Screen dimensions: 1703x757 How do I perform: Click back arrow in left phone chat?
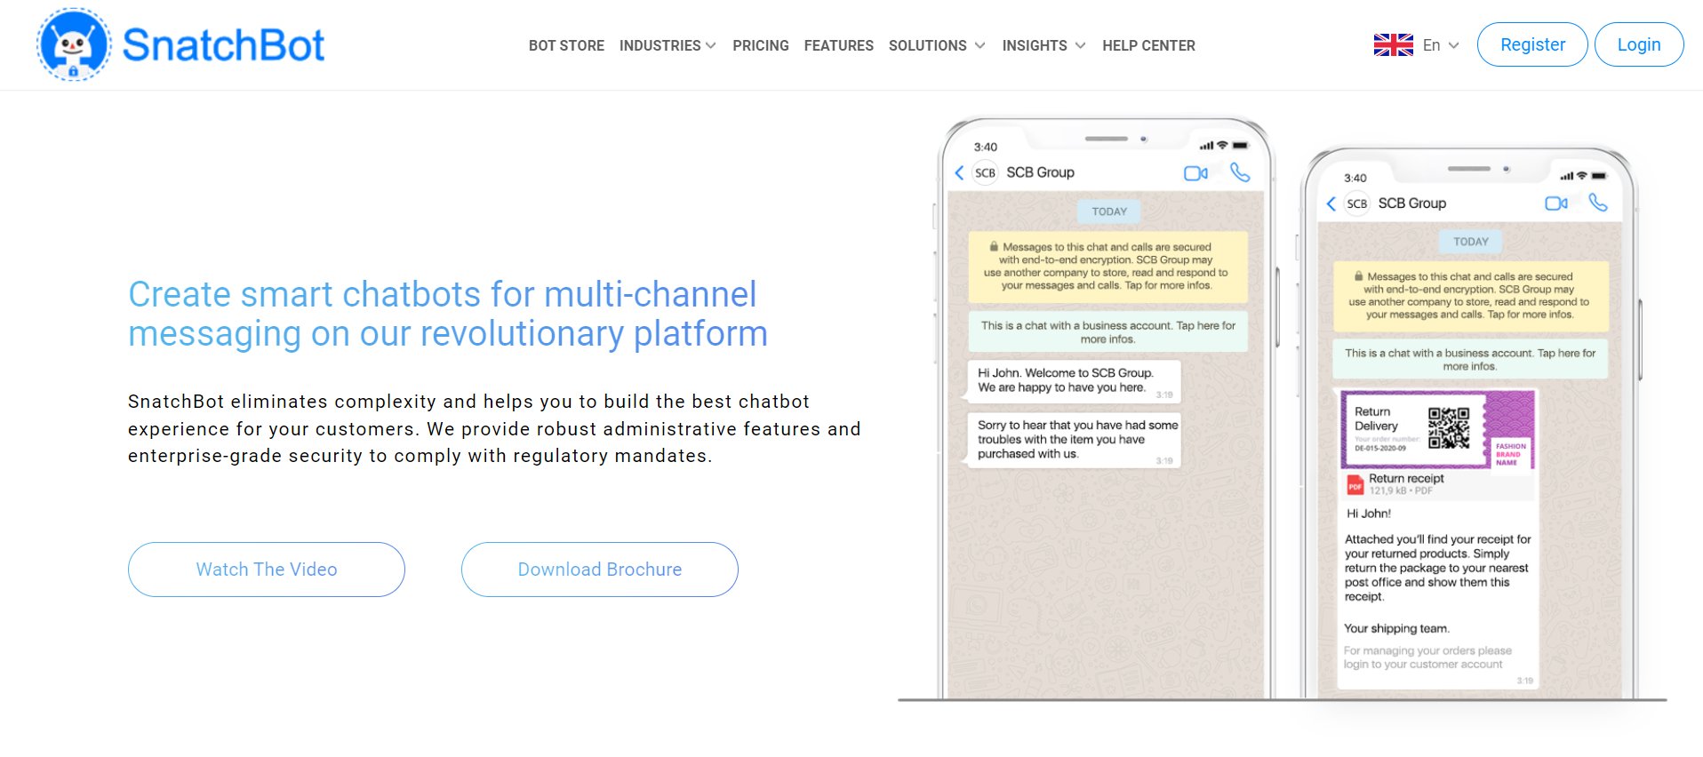[x=959, y=172]
